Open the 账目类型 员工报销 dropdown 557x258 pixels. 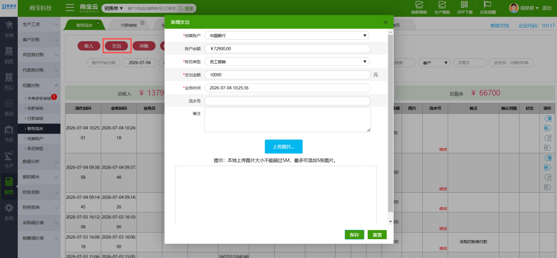pos(287,62)
